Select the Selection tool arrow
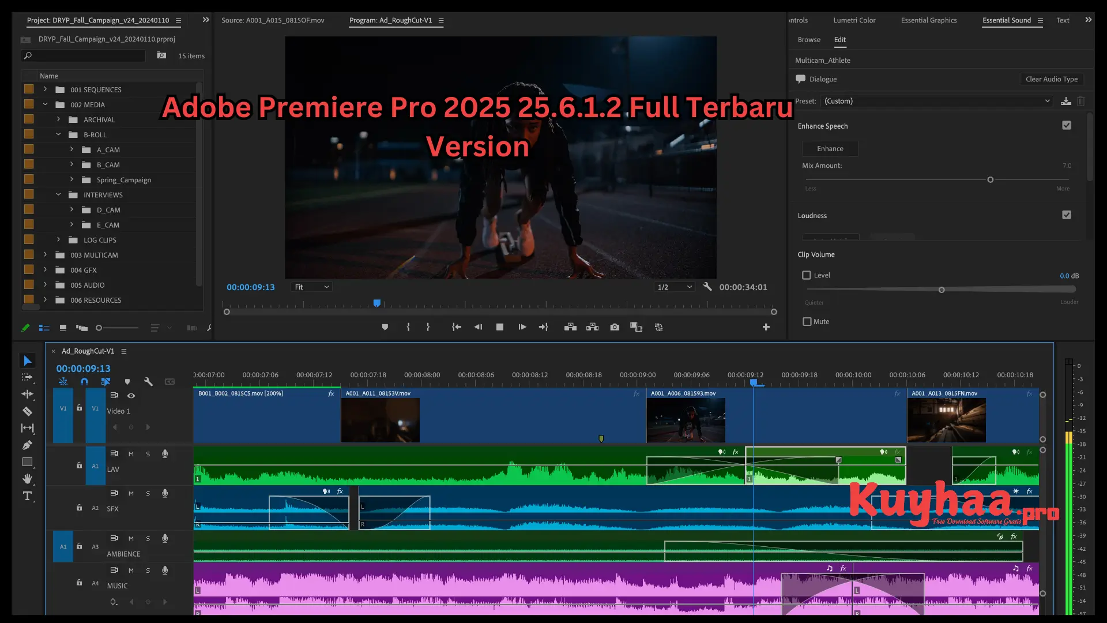Screen dimensions: 1107x623 click(27, 361)
